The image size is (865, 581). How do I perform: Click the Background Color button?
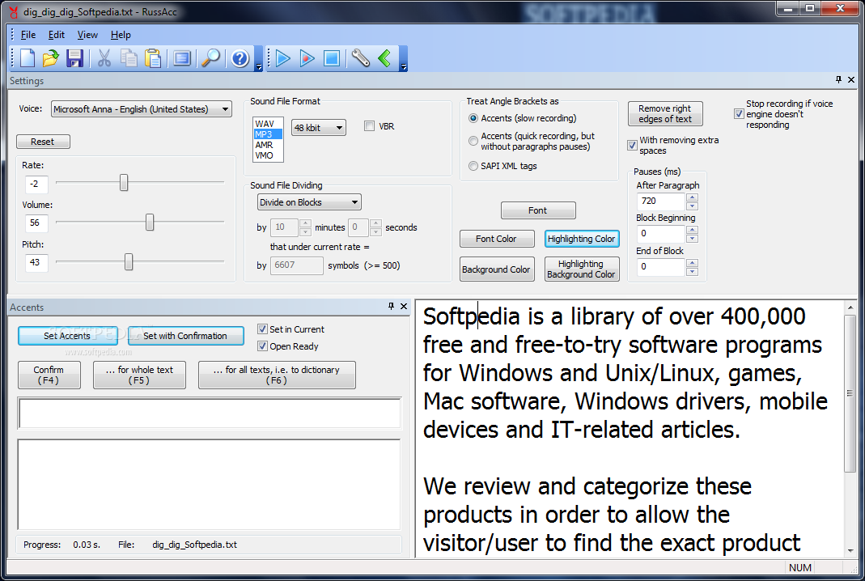pos(497,269)
